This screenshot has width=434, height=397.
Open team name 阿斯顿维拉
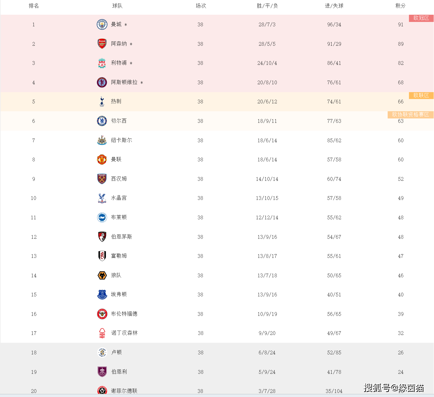click(124, 82)
